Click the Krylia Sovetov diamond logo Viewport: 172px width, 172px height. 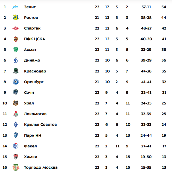point(16,124)
